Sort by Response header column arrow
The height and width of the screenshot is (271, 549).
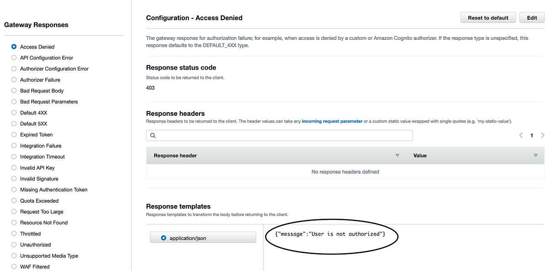click(397, 156)
